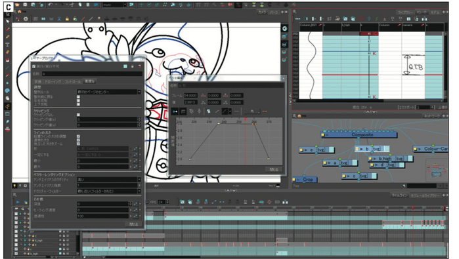This screenshot has width=459, height=259.
Task: Click the light bulb icon in Camera toolbar
Action: 99,19
